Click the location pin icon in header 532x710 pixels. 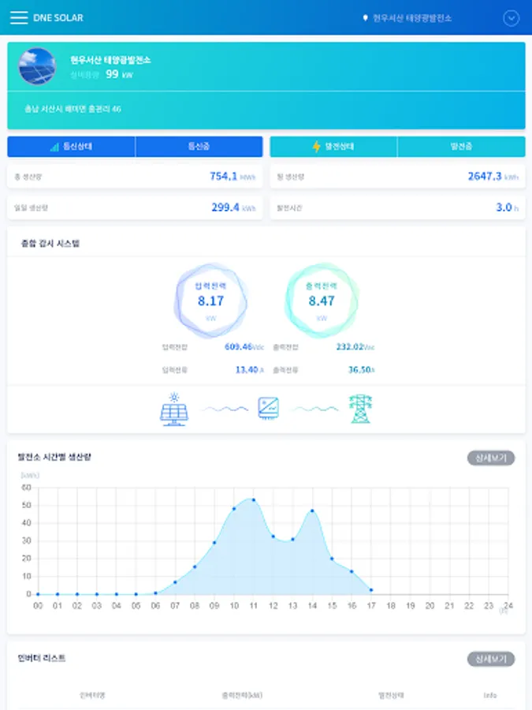pyautogui.click(x=365, y=18)
